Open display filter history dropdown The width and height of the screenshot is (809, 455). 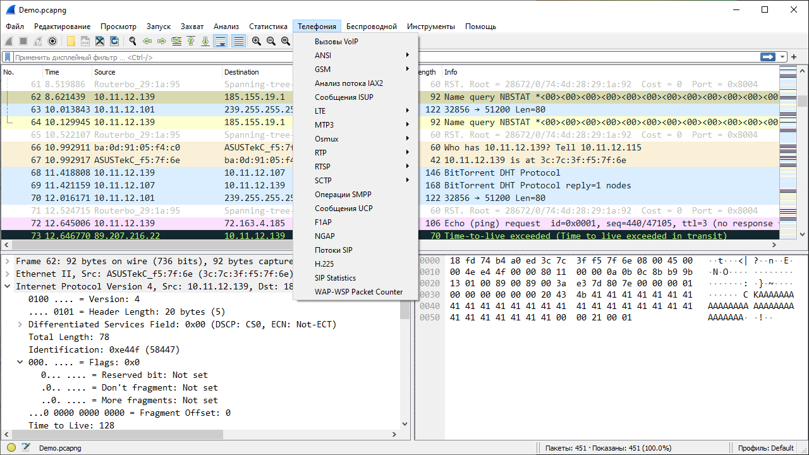coord(783,57)
